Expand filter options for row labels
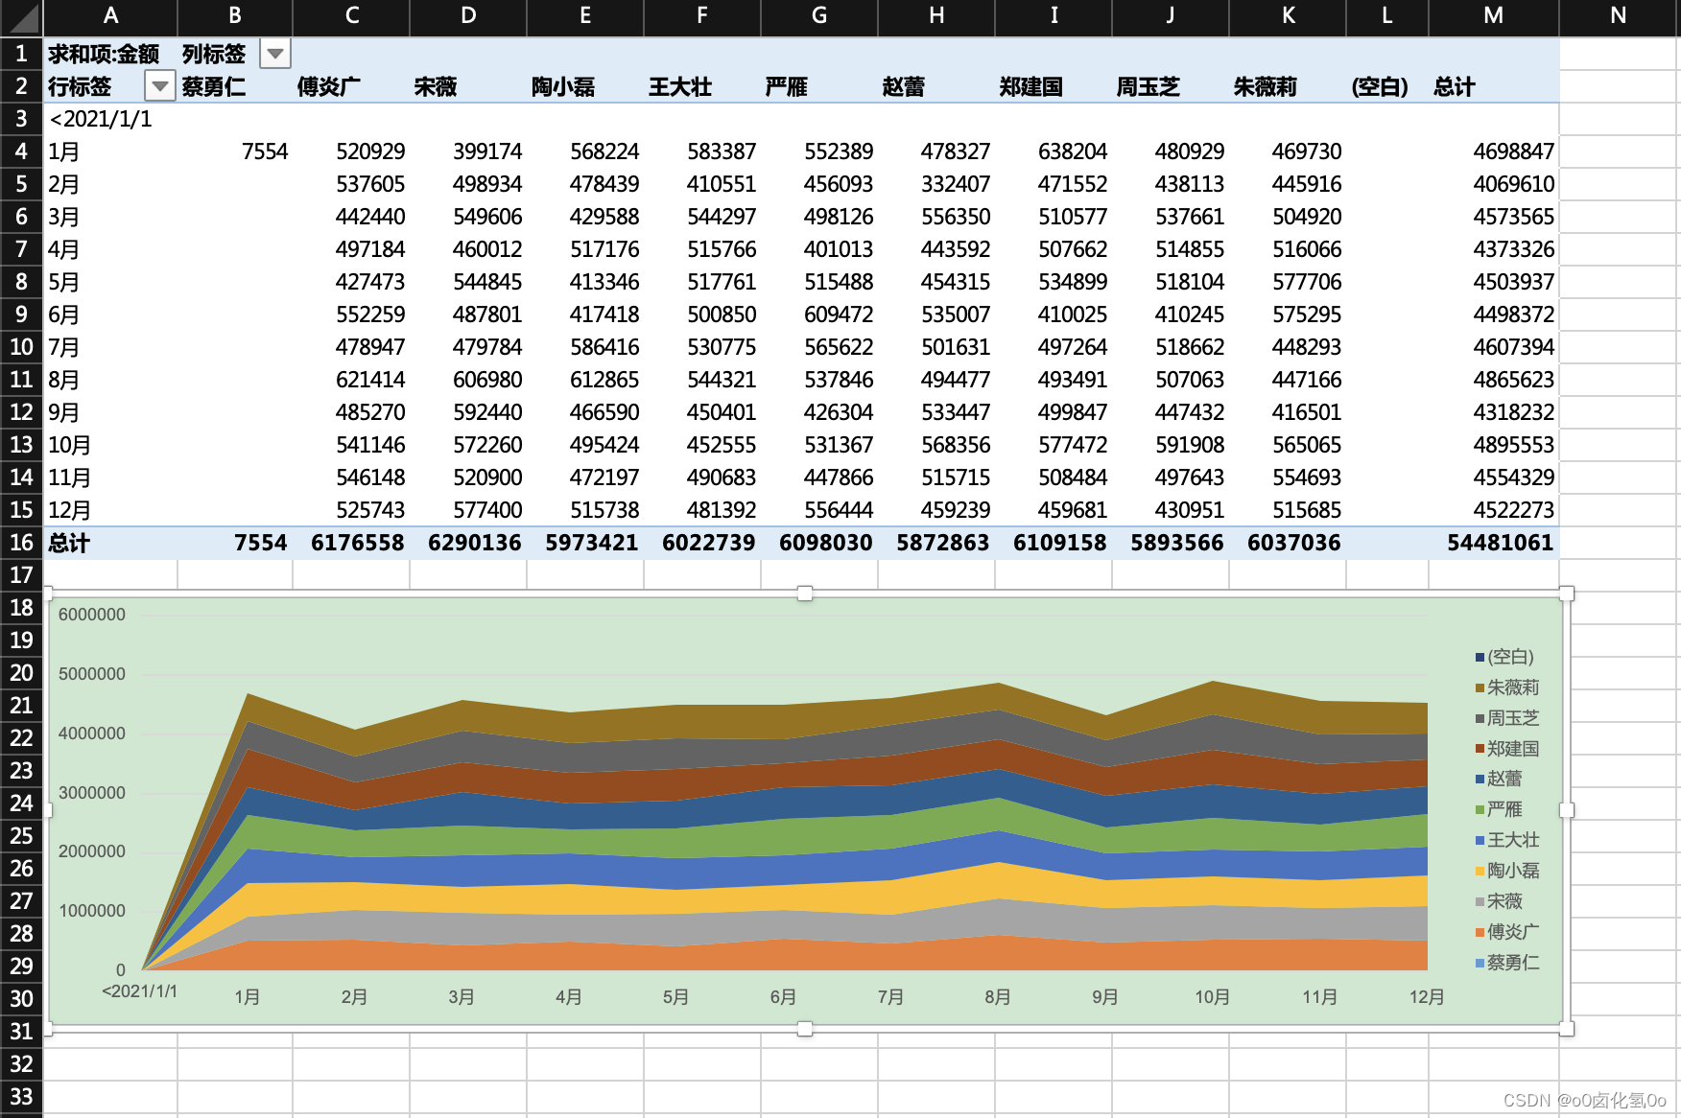The image size is (1681, 1118). click(159, 86)
